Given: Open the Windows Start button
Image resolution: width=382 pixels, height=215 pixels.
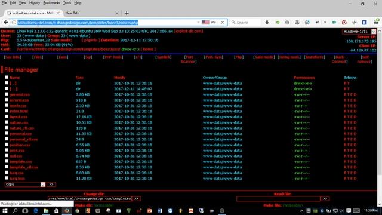Looking at the screenshot, I should point(5,211).
